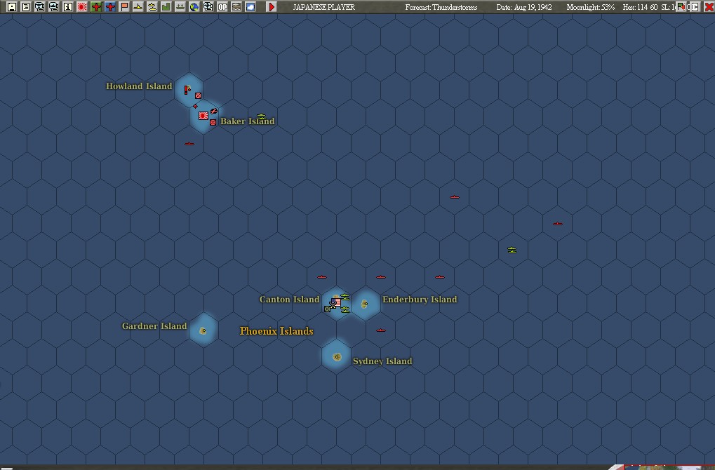Click the OP operations report button
The height and width of the screenshot is (470, 715).
click(x=222, y=7)
